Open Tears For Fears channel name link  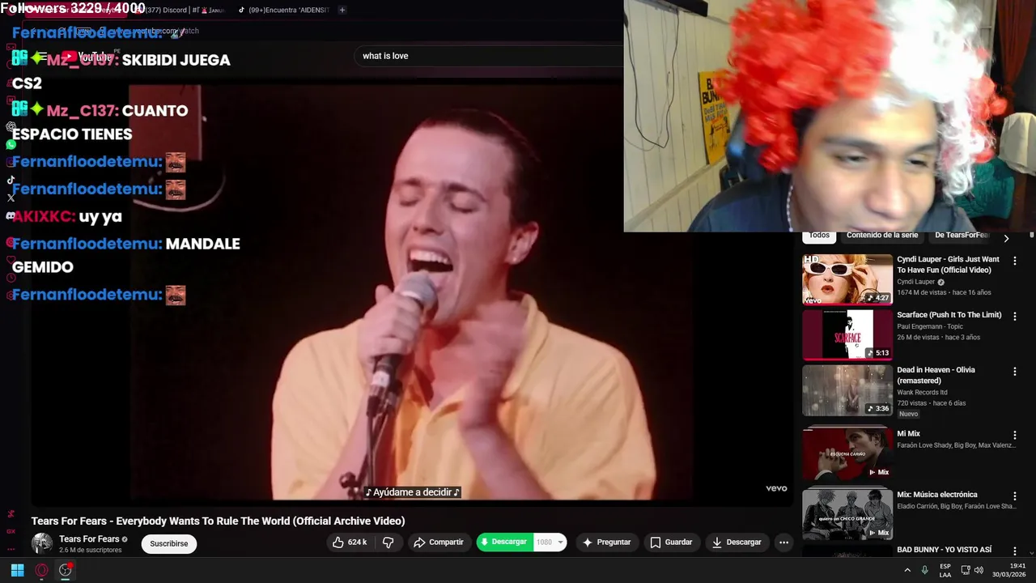[x=89, y=539]
